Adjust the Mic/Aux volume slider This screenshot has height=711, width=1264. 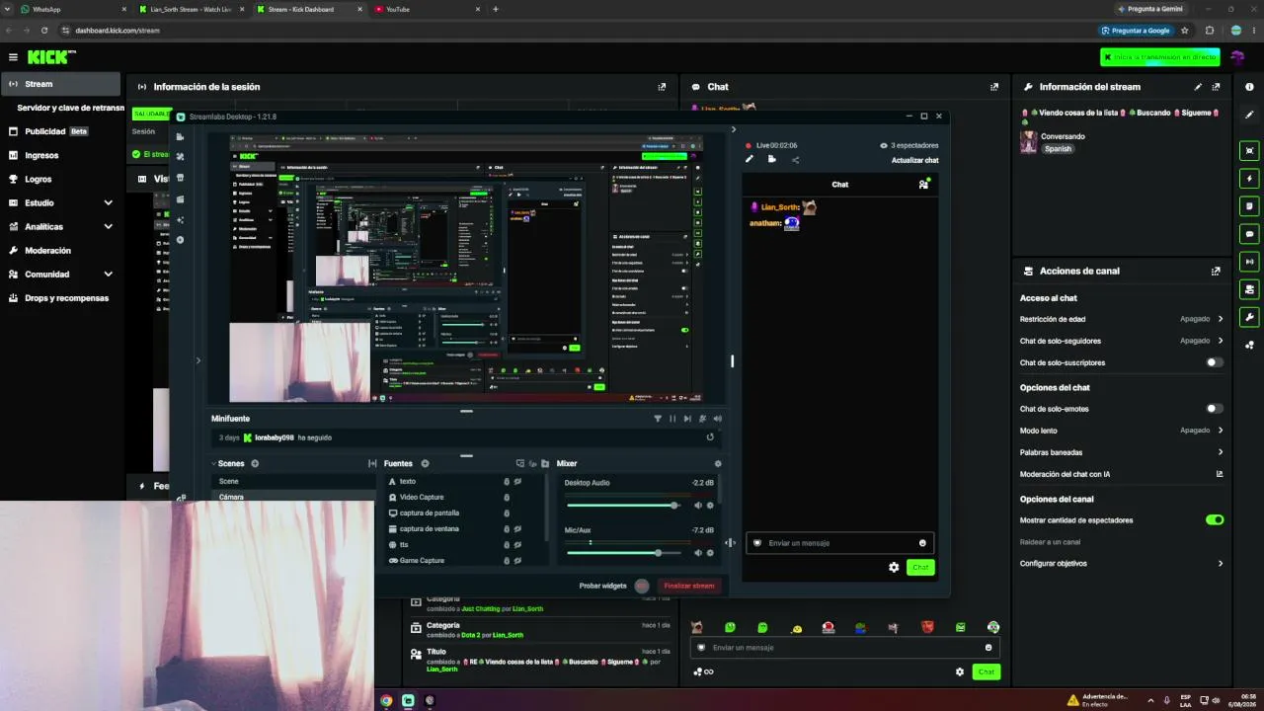(626, 553)
